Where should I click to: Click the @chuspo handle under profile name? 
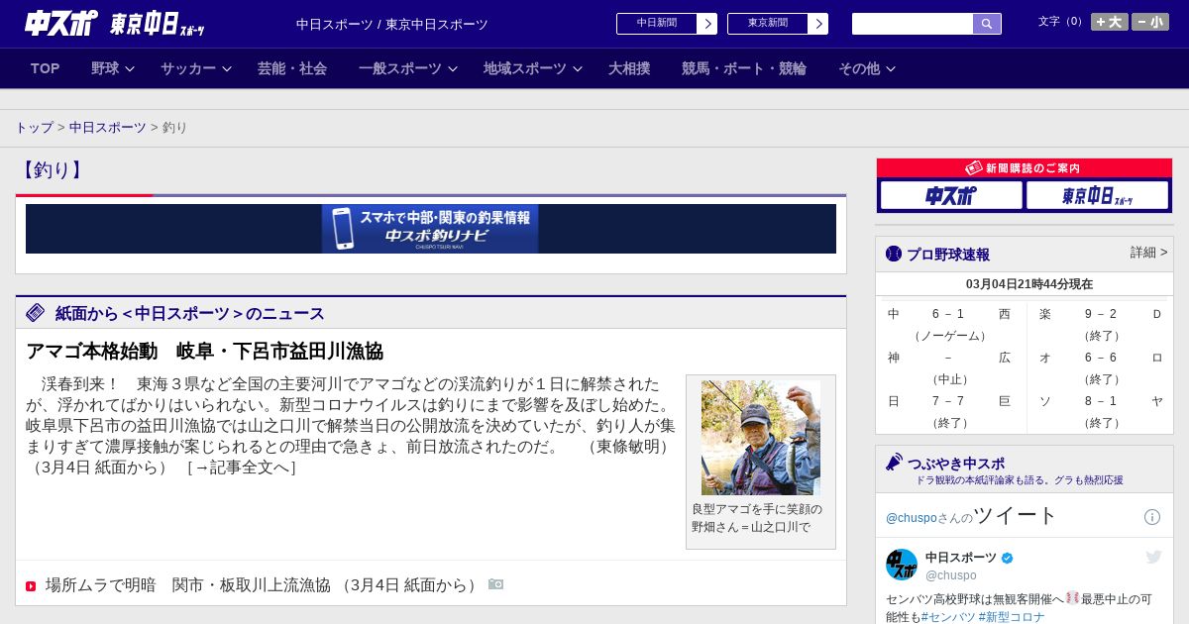[950, 575]
